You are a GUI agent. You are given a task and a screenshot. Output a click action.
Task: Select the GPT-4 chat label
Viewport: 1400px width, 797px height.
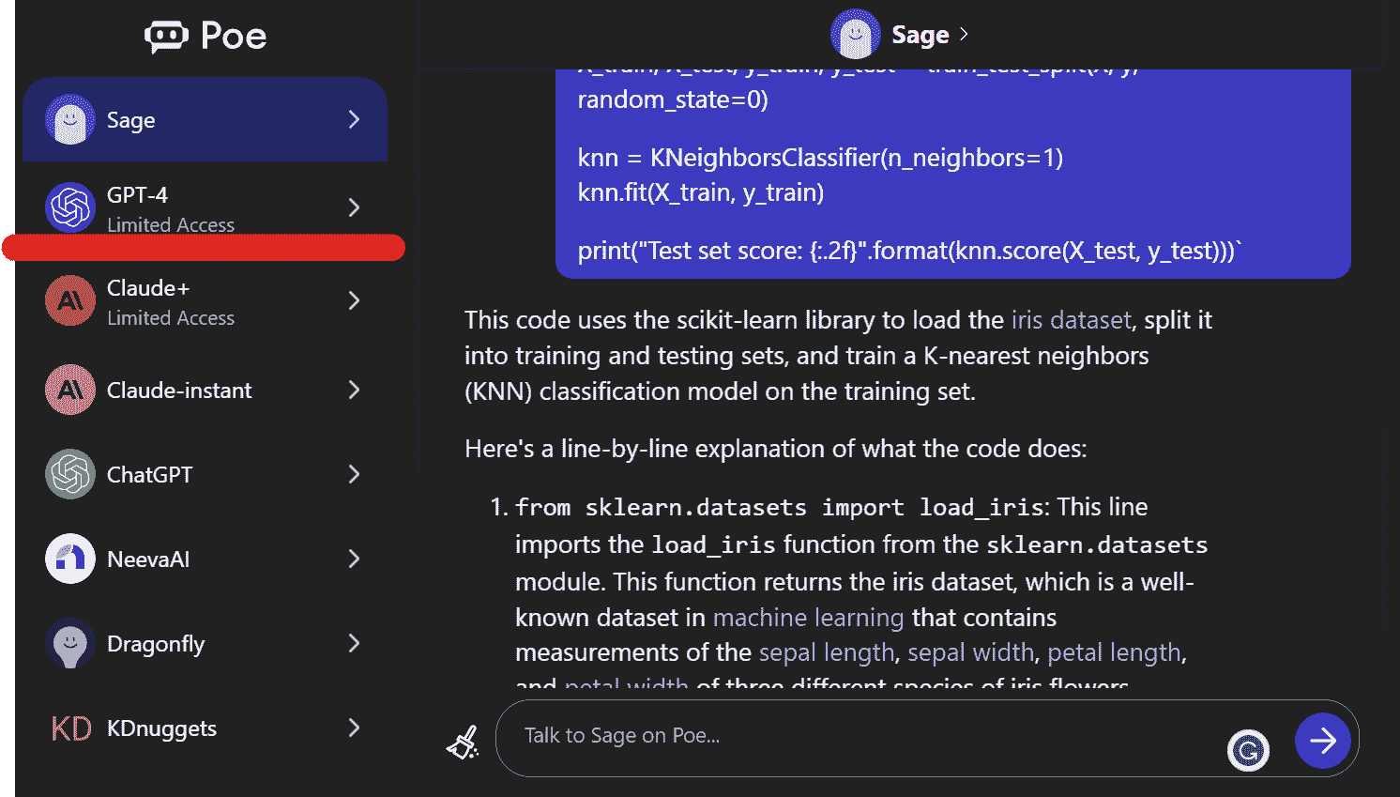coord(137,195)
